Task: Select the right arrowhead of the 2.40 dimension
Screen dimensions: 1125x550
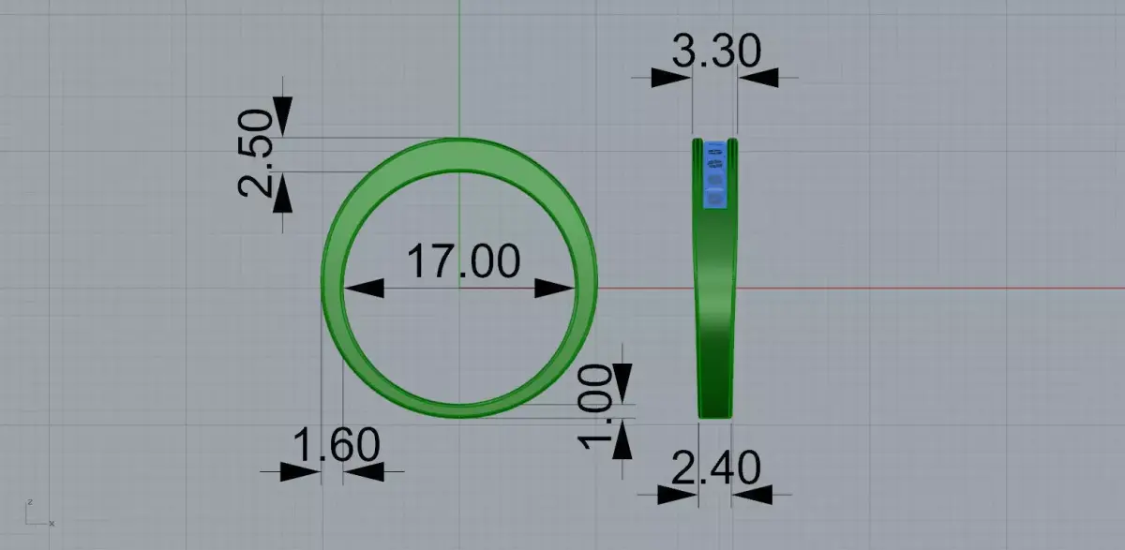Action: click(752, 494)
